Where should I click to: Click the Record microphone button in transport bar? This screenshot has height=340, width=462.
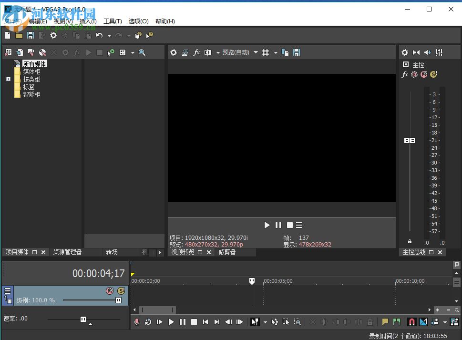click(x=137, y=322)
